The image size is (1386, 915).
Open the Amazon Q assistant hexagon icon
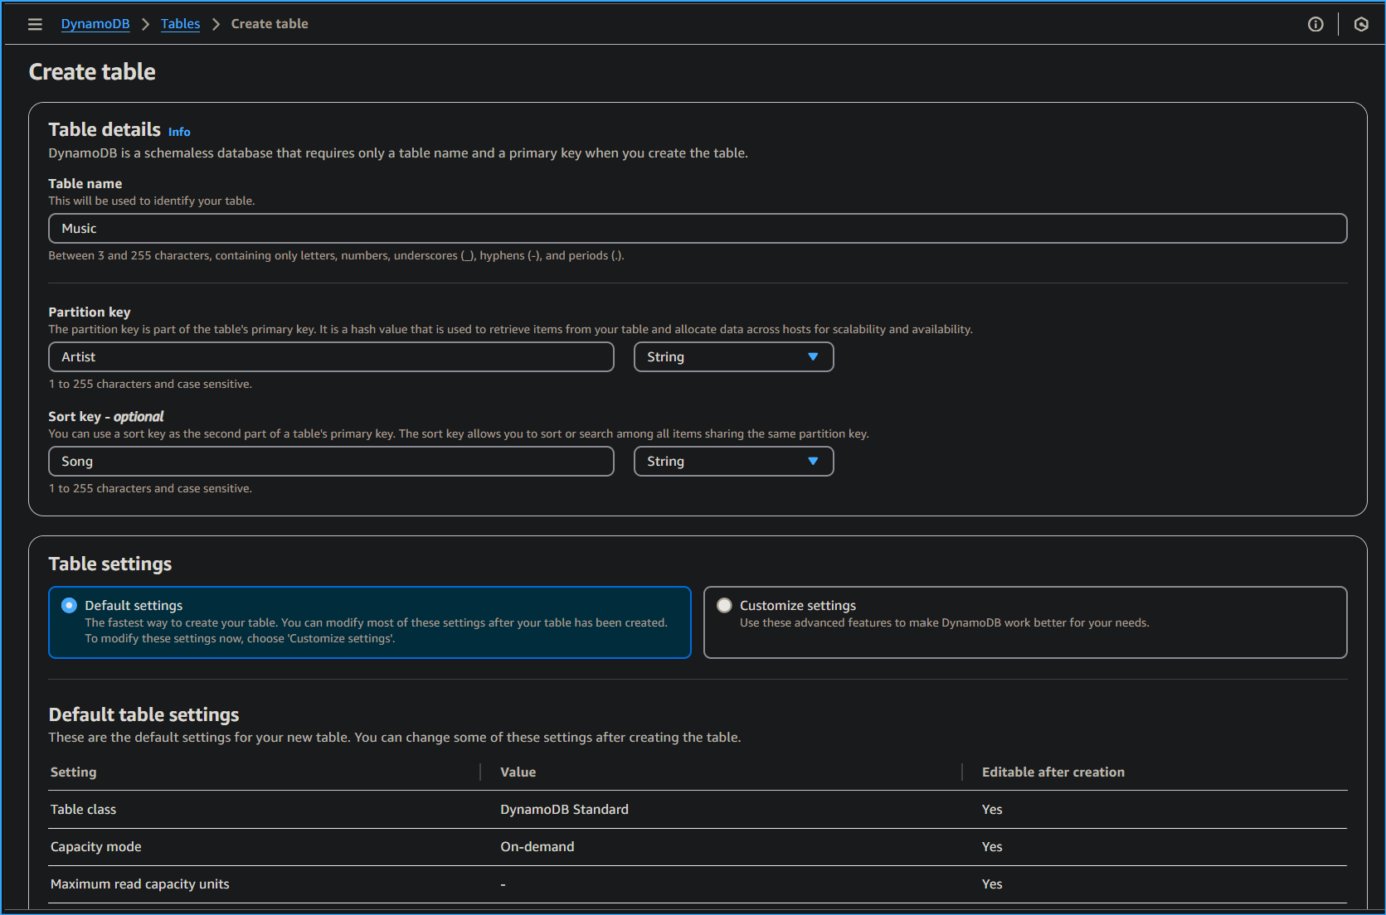[1360, 24]
